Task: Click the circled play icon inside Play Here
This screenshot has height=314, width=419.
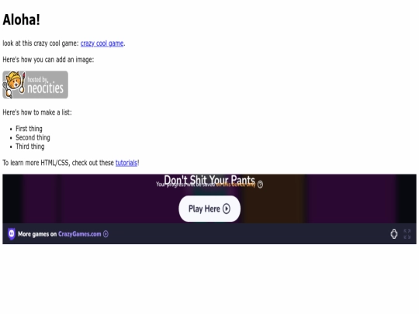Action: coord(227,209)
